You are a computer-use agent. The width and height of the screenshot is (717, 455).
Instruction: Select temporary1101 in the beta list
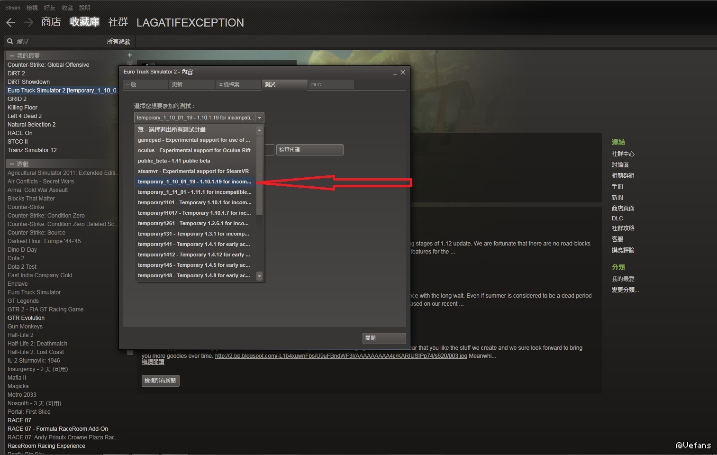point(195,202)
